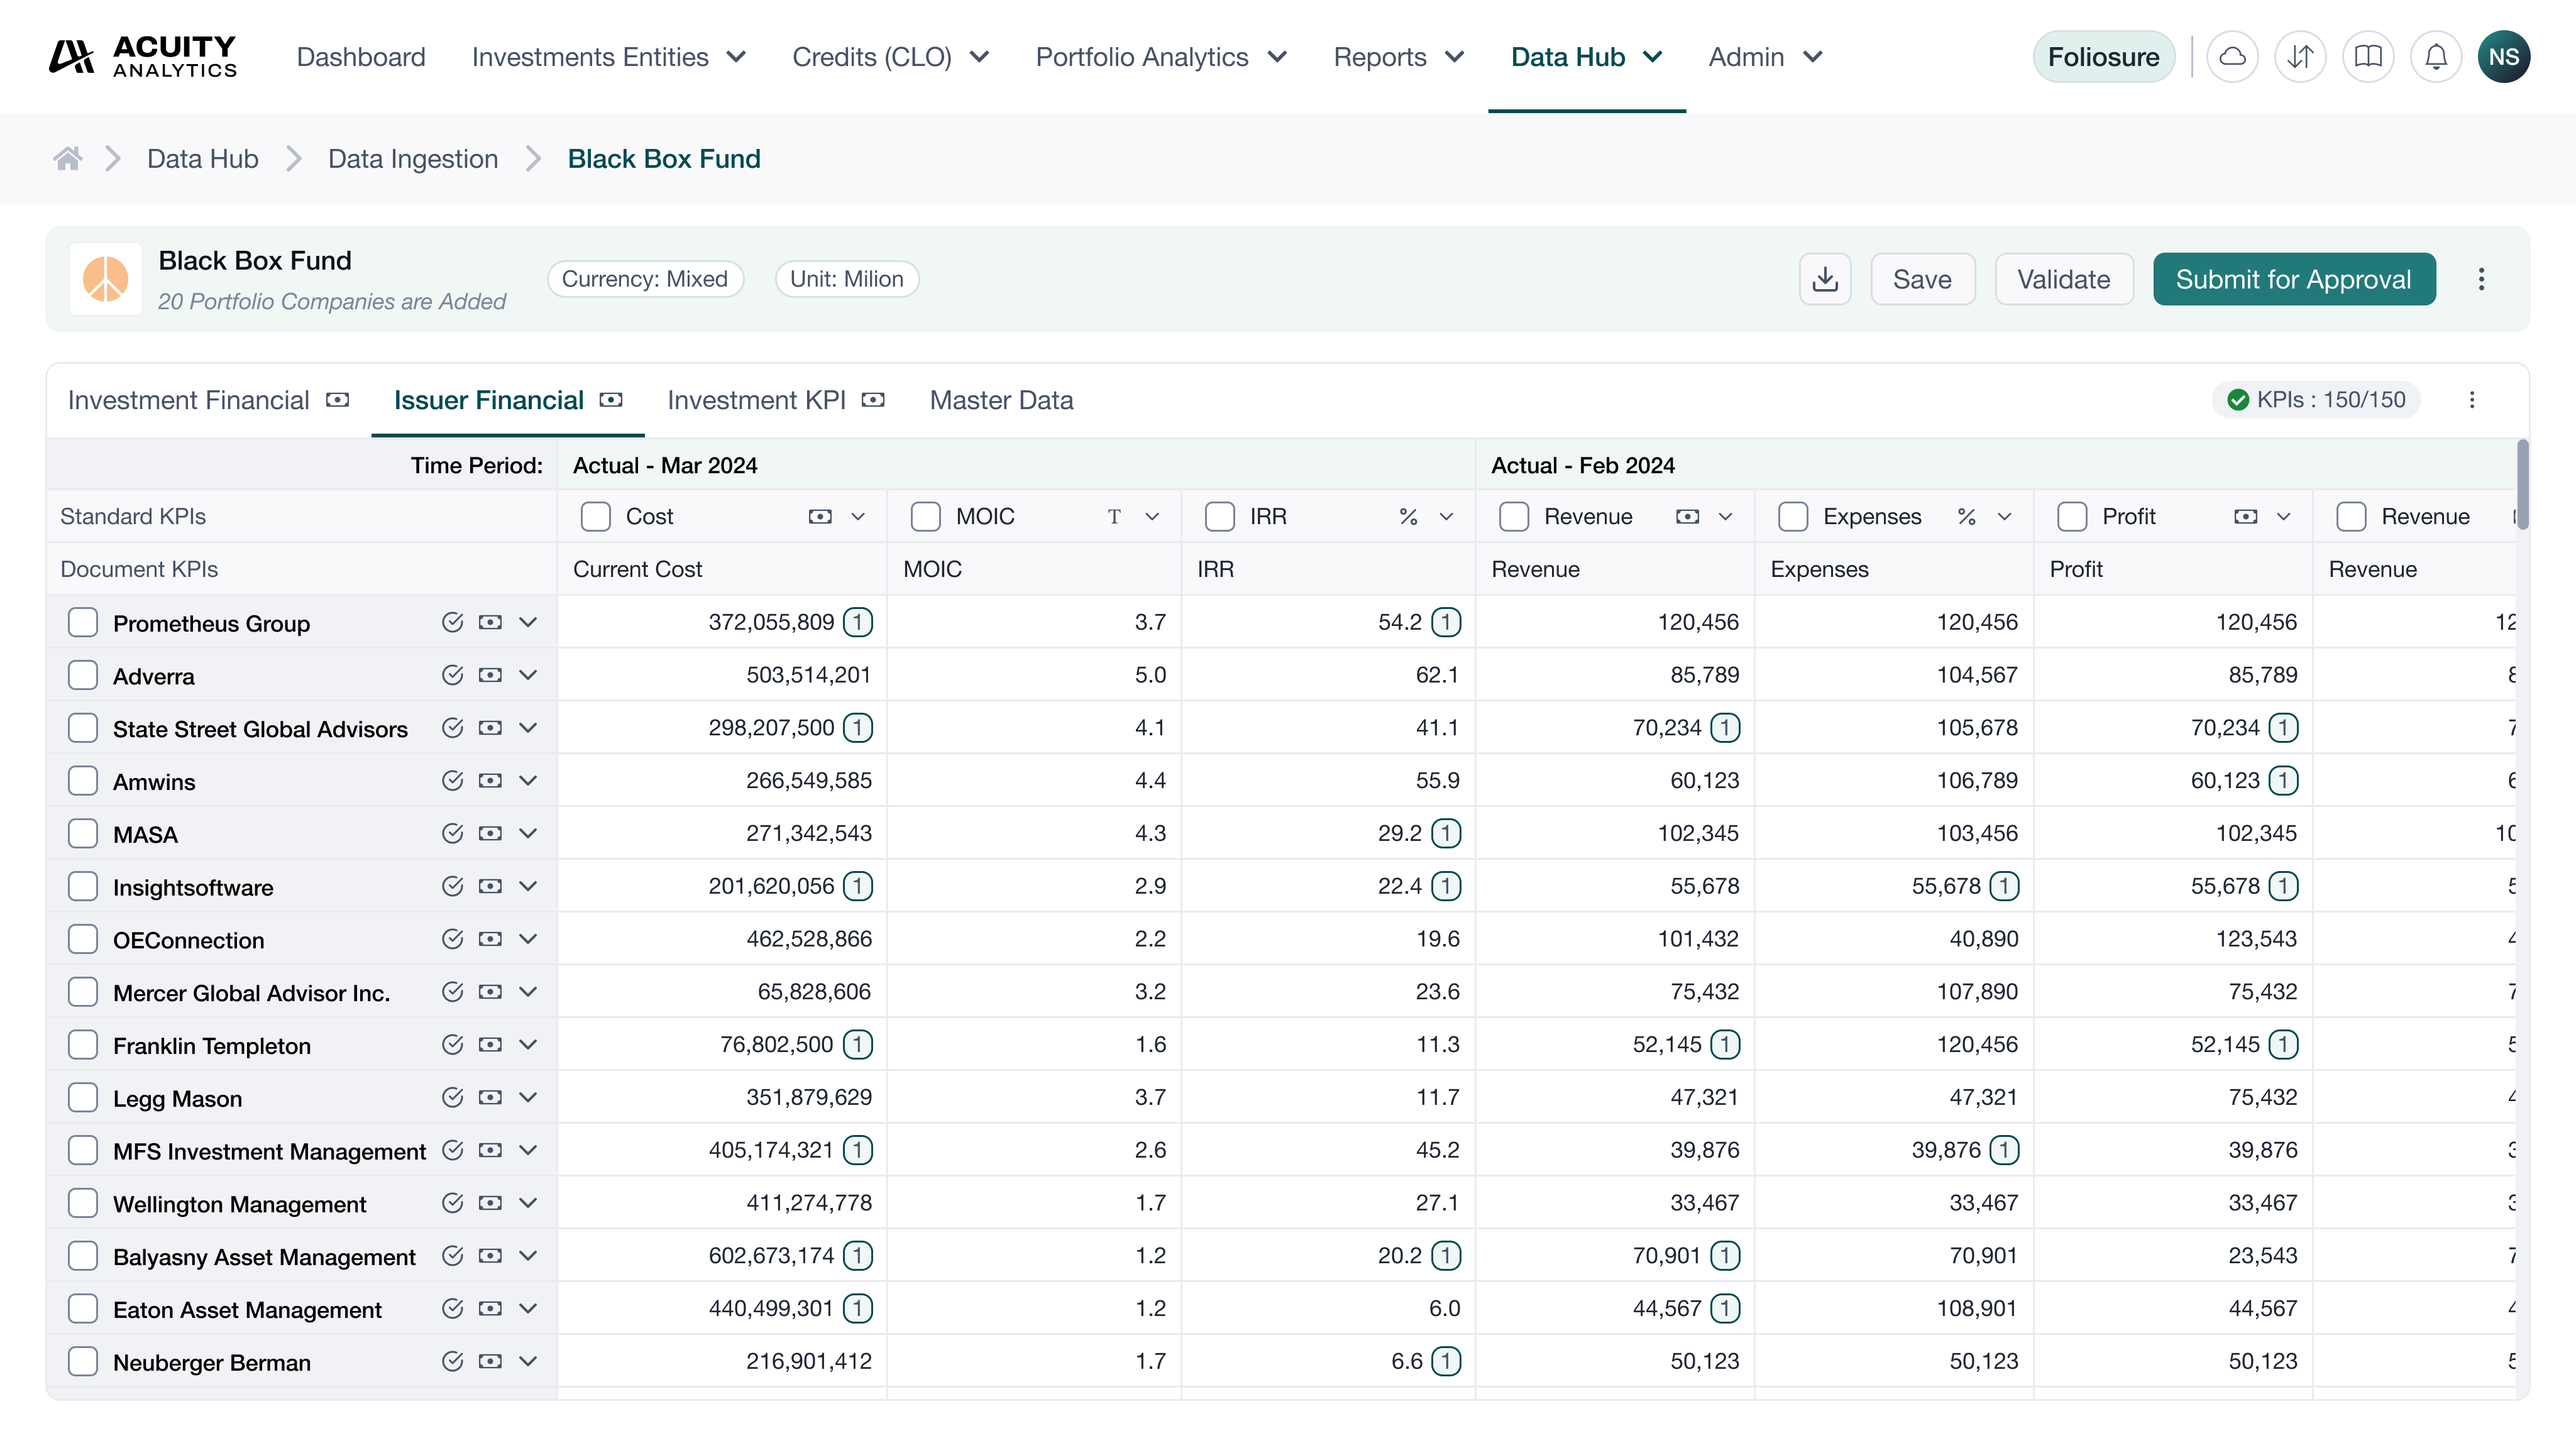The height and width of the screenshot is (1448, 2576).
Task: Tick the MOIC column checkbox
Action: click(x=925, y=516)
